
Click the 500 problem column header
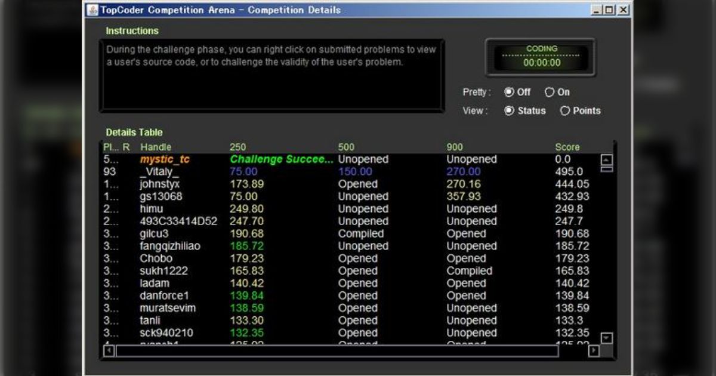[346, 147]
